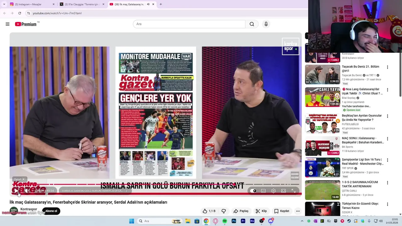Start voice search with microphone icon

[x=266, y=24]
